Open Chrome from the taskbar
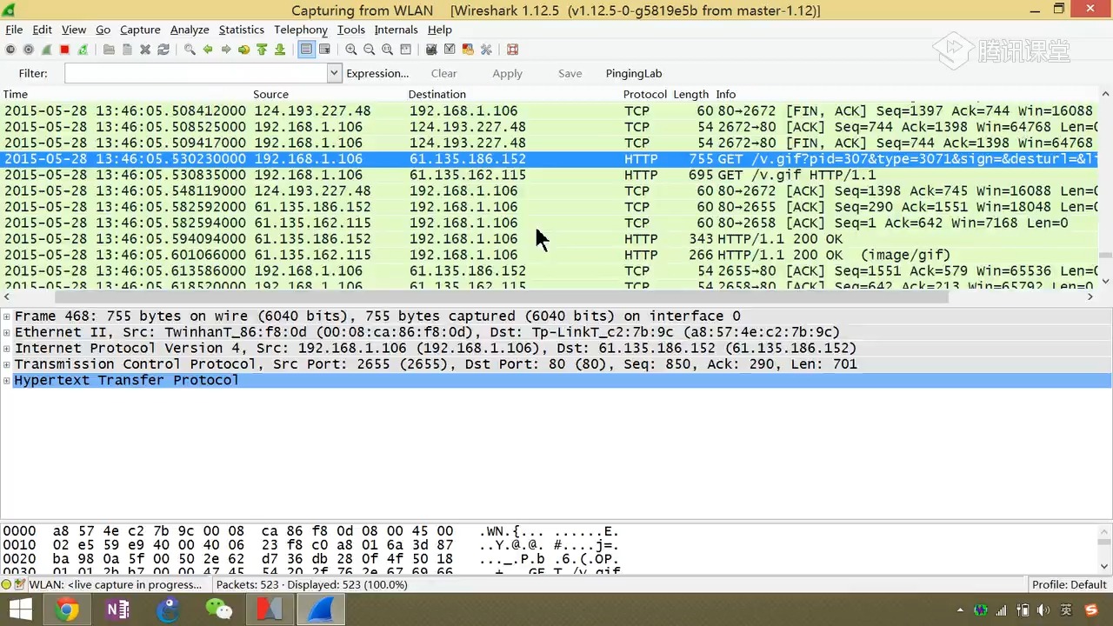The image size is (1113, 626). pos(67,610)
